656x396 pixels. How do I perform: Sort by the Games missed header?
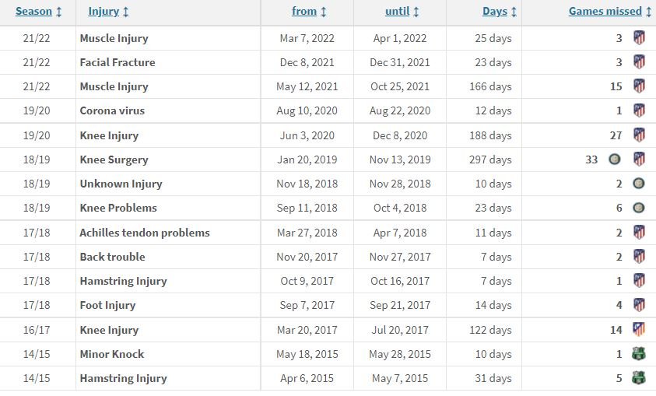605,12
